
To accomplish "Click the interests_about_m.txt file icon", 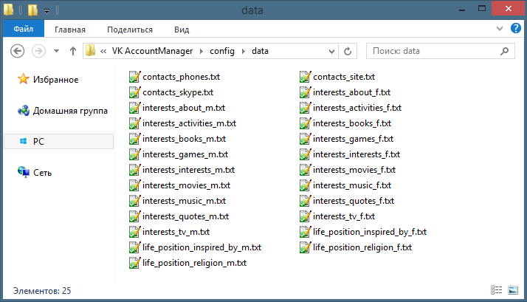I will point(134,108).
